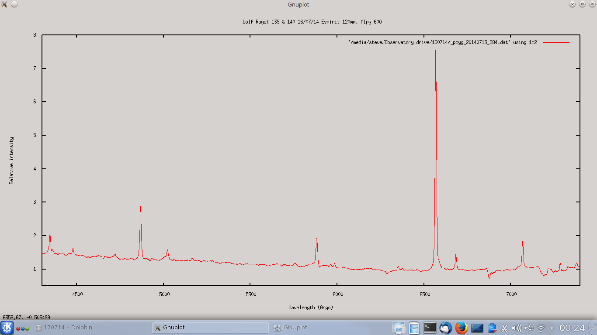The height and width of the screenshot is (335, 597).
Task: Toggle the window on-all-desktops pin button
Action: pyautogui.click(x=14, y=4)
